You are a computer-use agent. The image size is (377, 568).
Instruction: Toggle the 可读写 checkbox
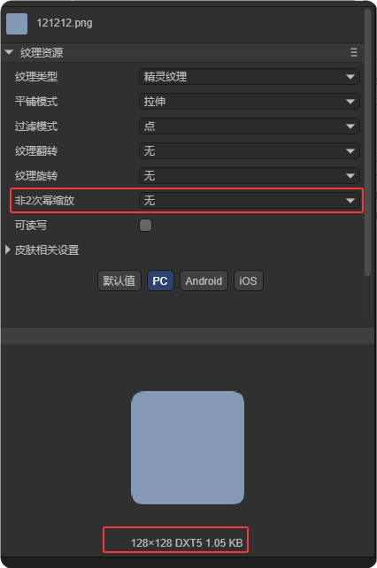[x=145, y=225]
